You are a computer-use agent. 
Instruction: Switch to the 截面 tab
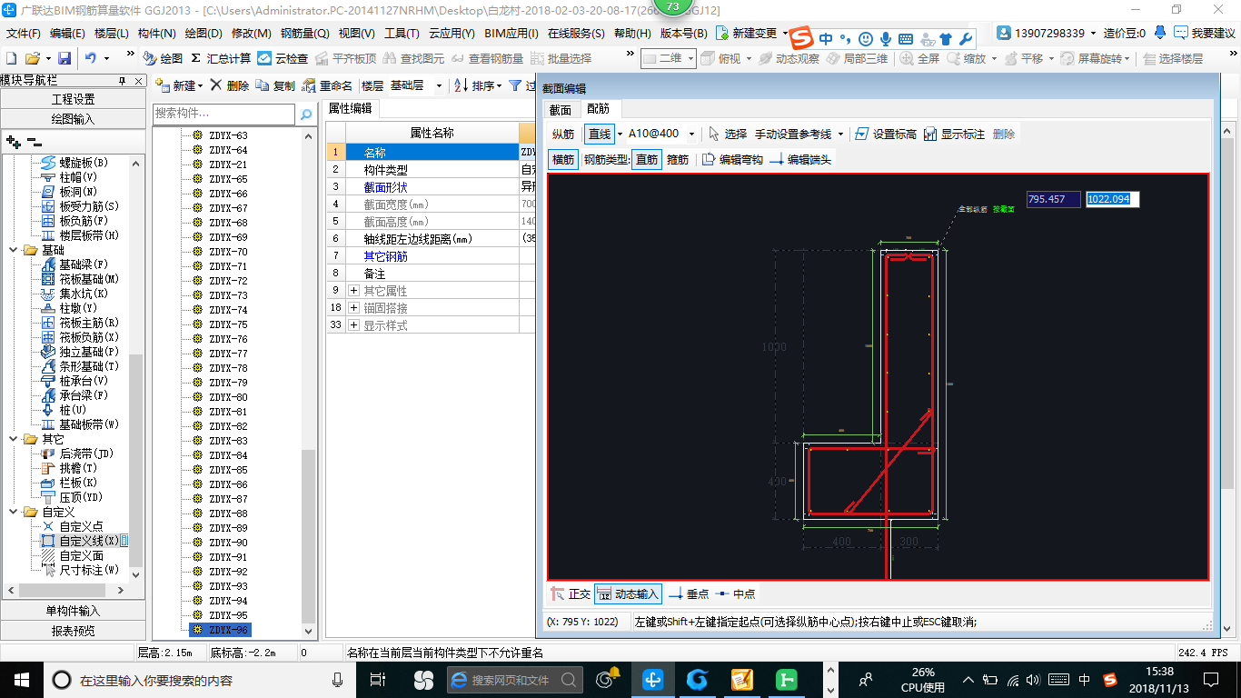561,109
